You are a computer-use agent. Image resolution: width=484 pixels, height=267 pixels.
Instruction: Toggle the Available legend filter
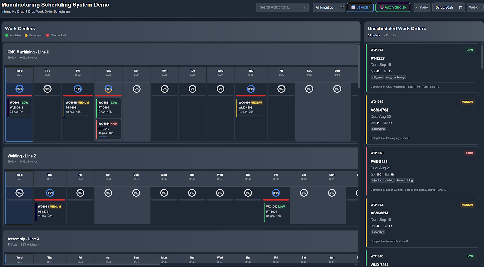(x=13, y=35)
